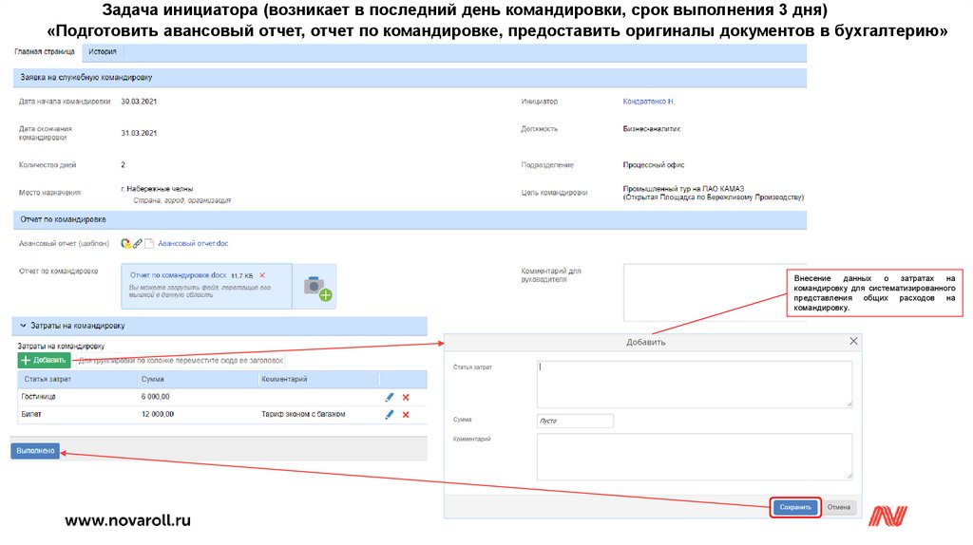Click the paperclip attachment icon
This screenshot has width=973, height=545.
click(x=138, y=244)
